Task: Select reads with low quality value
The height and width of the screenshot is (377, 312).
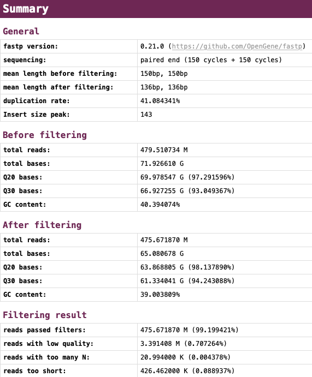Action: 184,344
